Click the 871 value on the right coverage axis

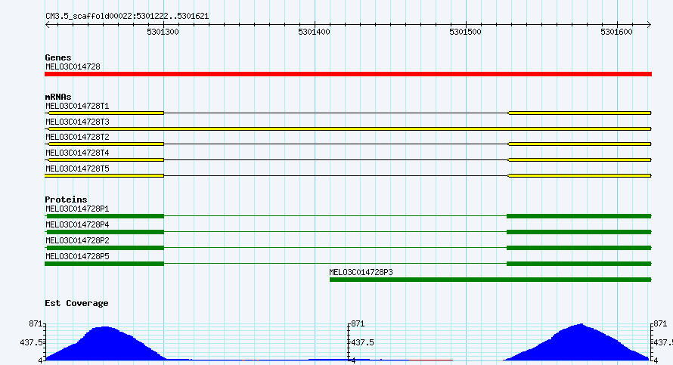pyautogui.click(x=660, y=323)
